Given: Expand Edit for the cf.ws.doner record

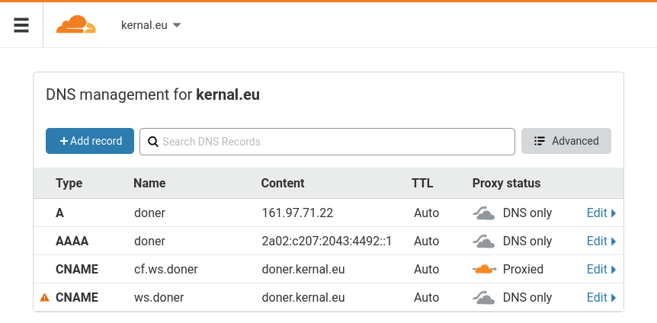Looking at the screenshot, I should point(601,270).
